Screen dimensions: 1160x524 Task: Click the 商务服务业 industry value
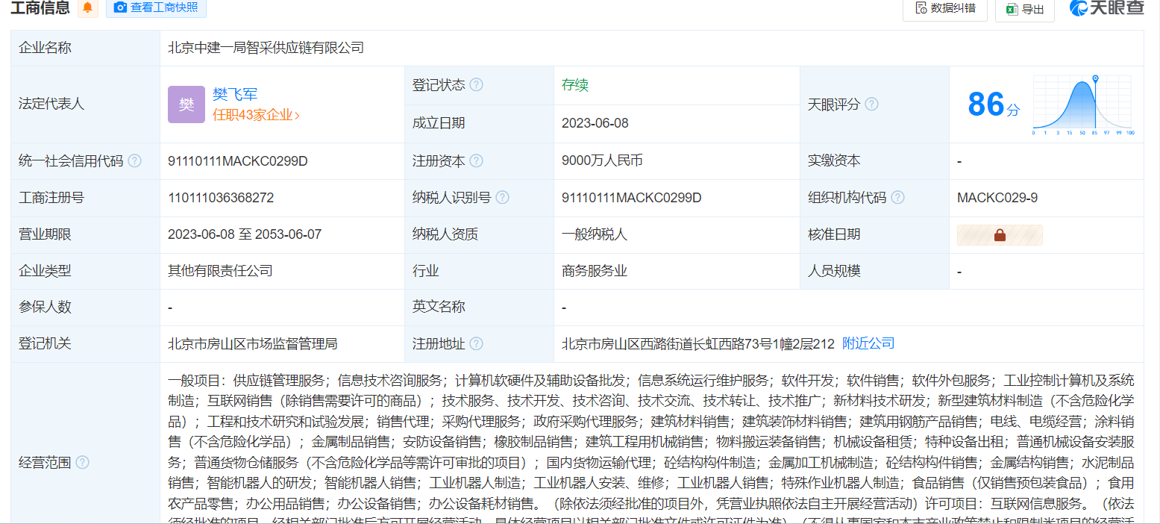595,271
